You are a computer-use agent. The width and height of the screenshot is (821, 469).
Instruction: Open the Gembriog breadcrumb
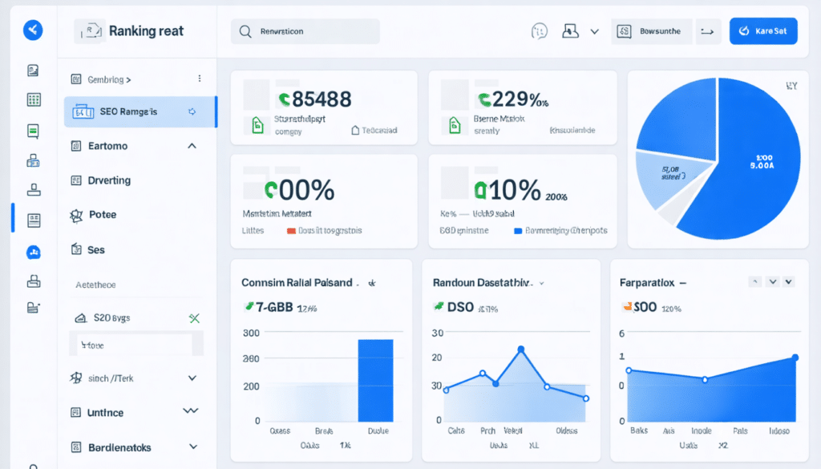[x=109, y=79]
